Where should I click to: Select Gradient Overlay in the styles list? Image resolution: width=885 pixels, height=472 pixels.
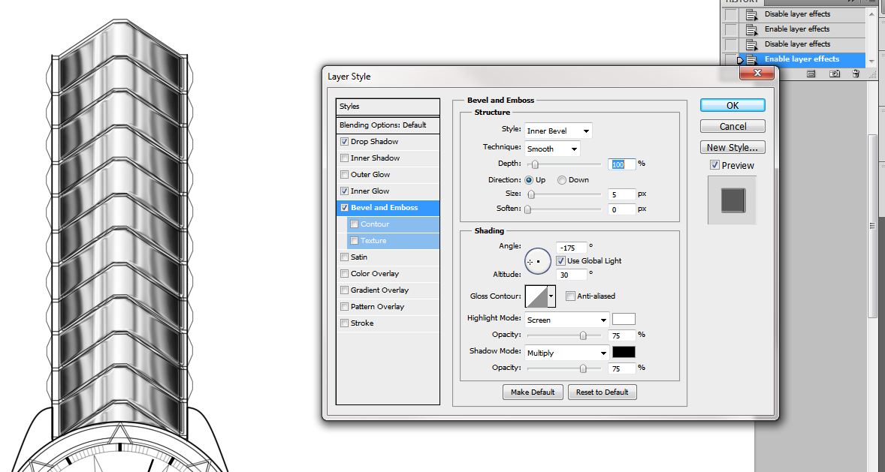[379, 290]
